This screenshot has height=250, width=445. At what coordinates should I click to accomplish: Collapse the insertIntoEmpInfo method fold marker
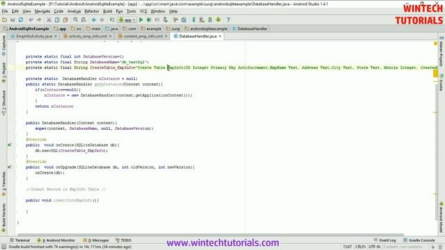pos(15,201)
